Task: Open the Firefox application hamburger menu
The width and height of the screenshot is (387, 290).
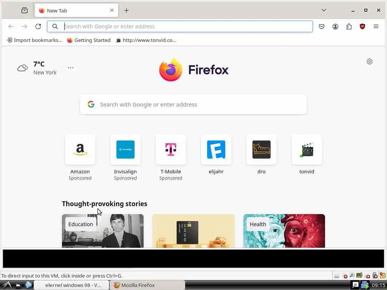Action: [376, 26]
